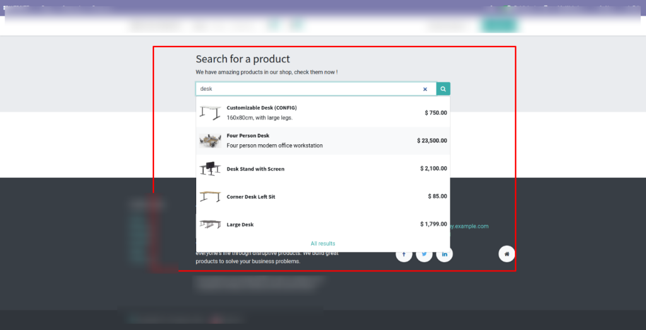
Task: Open the Corner Desk Left Sit result
Action: point(323,196)
